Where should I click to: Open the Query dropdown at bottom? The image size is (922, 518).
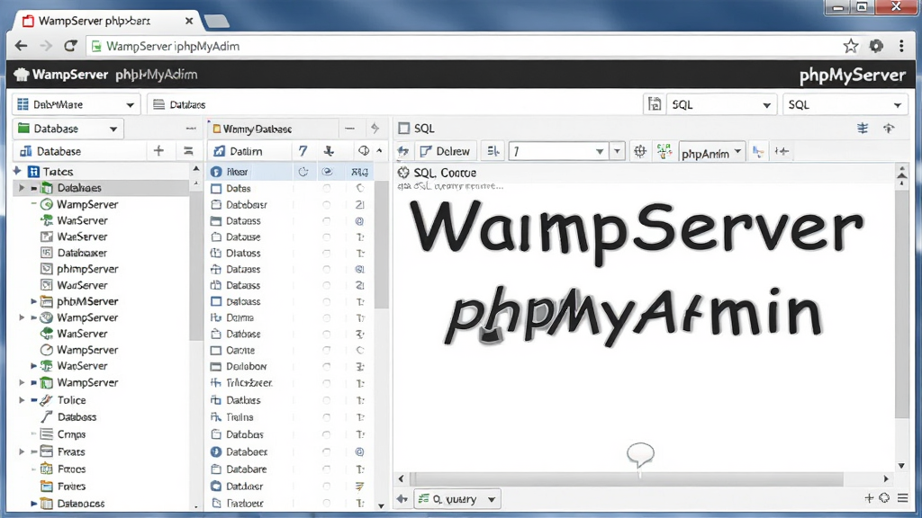pyautogui.click(x=457, y=499)
